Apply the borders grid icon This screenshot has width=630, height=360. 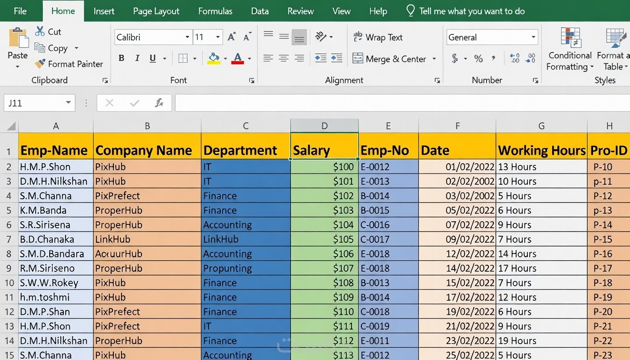[x=183, y=59]
